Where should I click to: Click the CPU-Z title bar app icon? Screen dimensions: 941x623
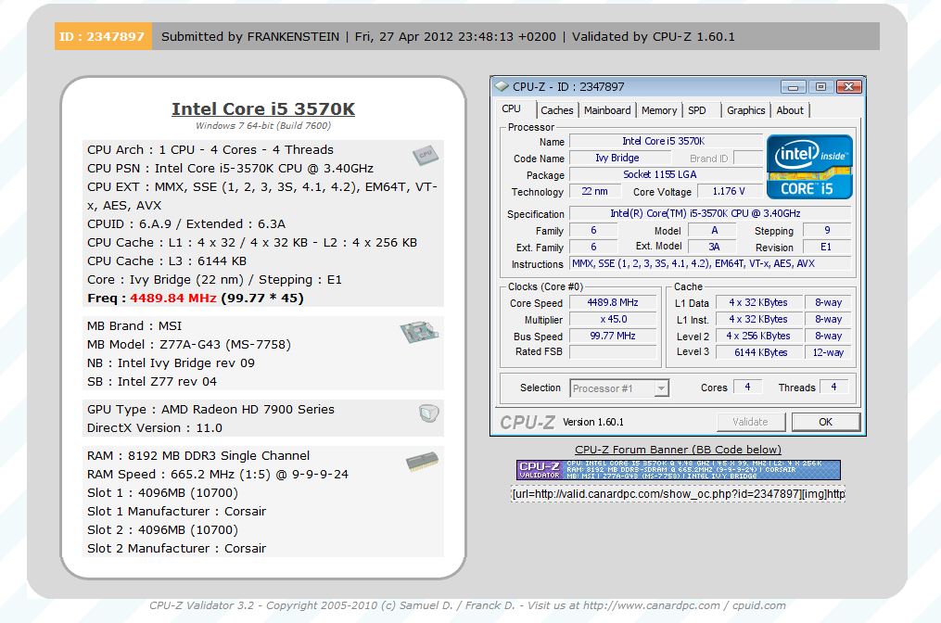coord(502,86)
